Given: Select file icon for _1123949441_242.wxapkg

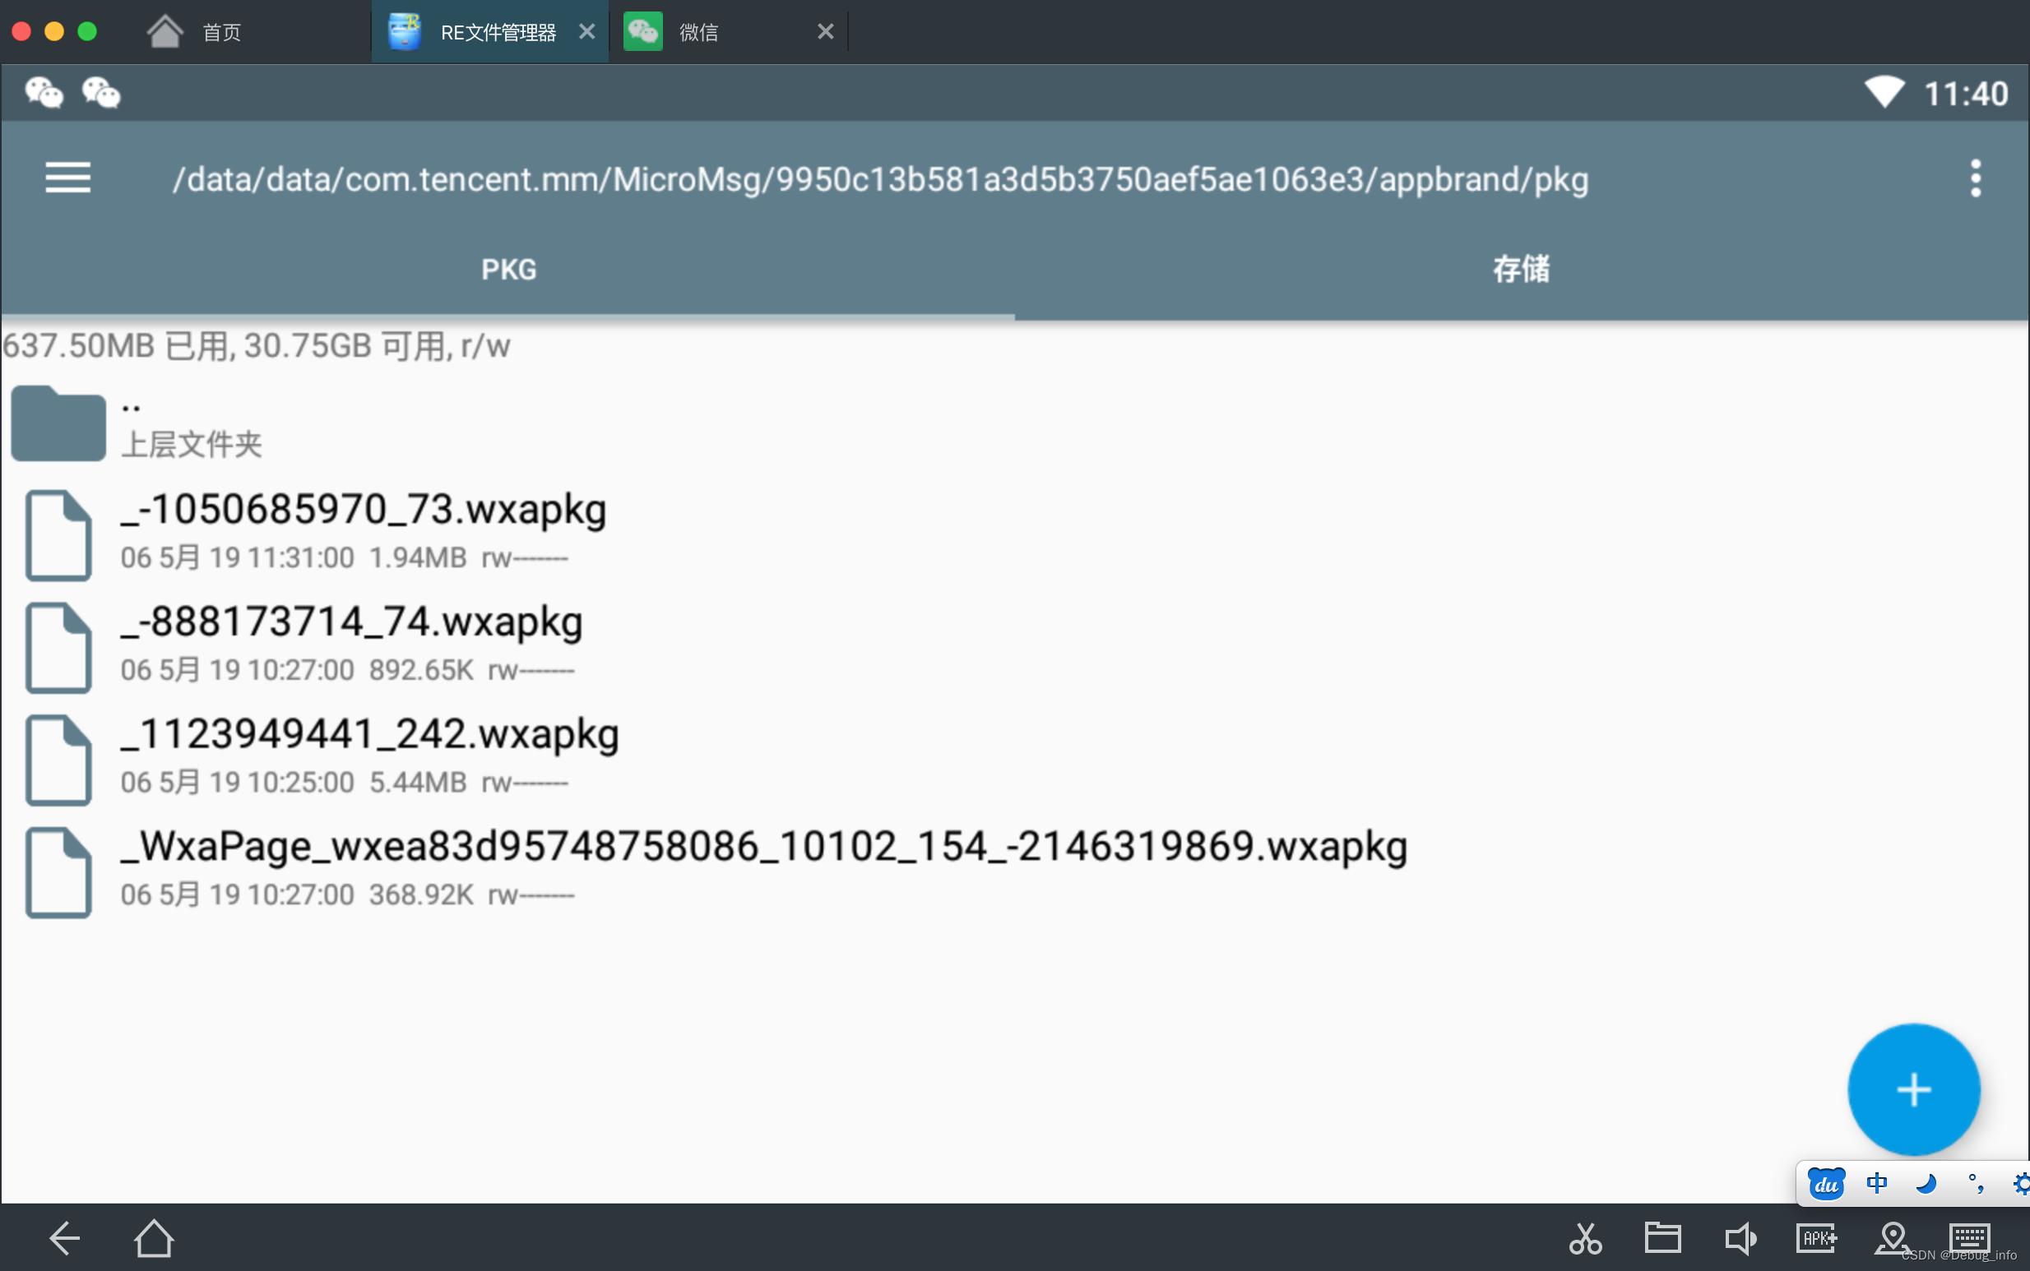Looking at the screenshot, I should click(x=58, y=760).
